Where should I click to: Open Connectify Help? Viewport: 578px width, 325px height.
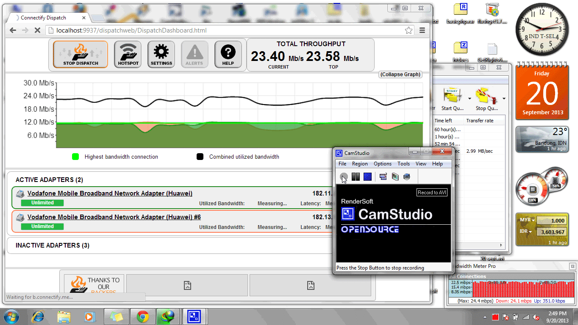pos(228,54)
